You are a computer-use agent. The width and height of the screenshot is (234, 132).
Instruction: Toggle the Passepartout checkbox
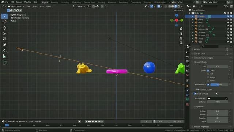pos(208,85)
